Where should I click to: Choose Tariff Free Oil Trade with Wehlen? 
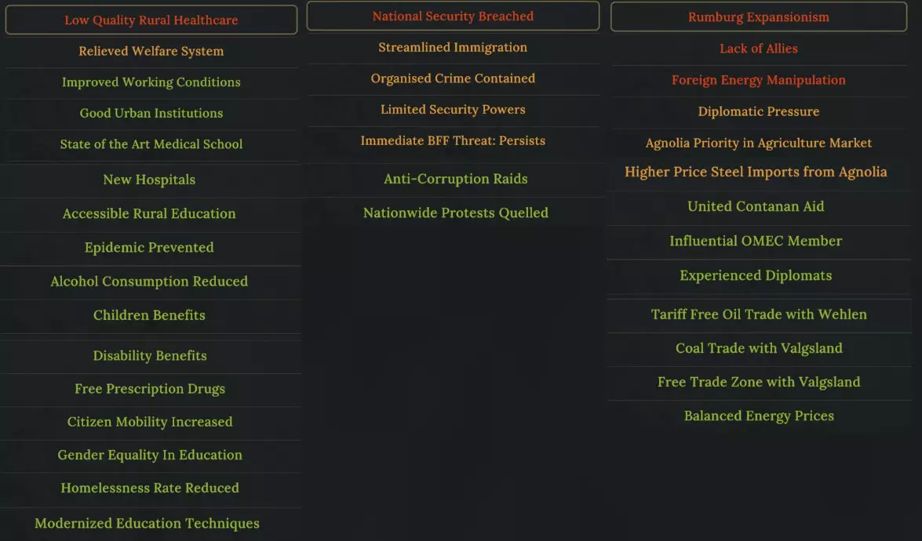point(759,314)
